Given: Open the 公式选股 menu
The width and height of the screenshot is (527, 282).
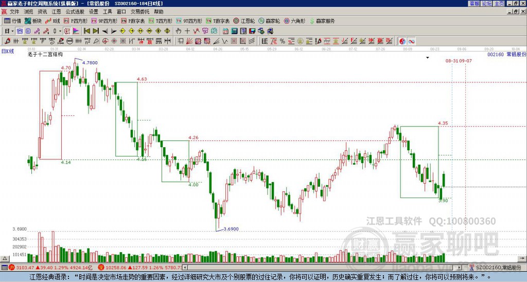Looking at the screenshot, I should [x=75, y=12].
